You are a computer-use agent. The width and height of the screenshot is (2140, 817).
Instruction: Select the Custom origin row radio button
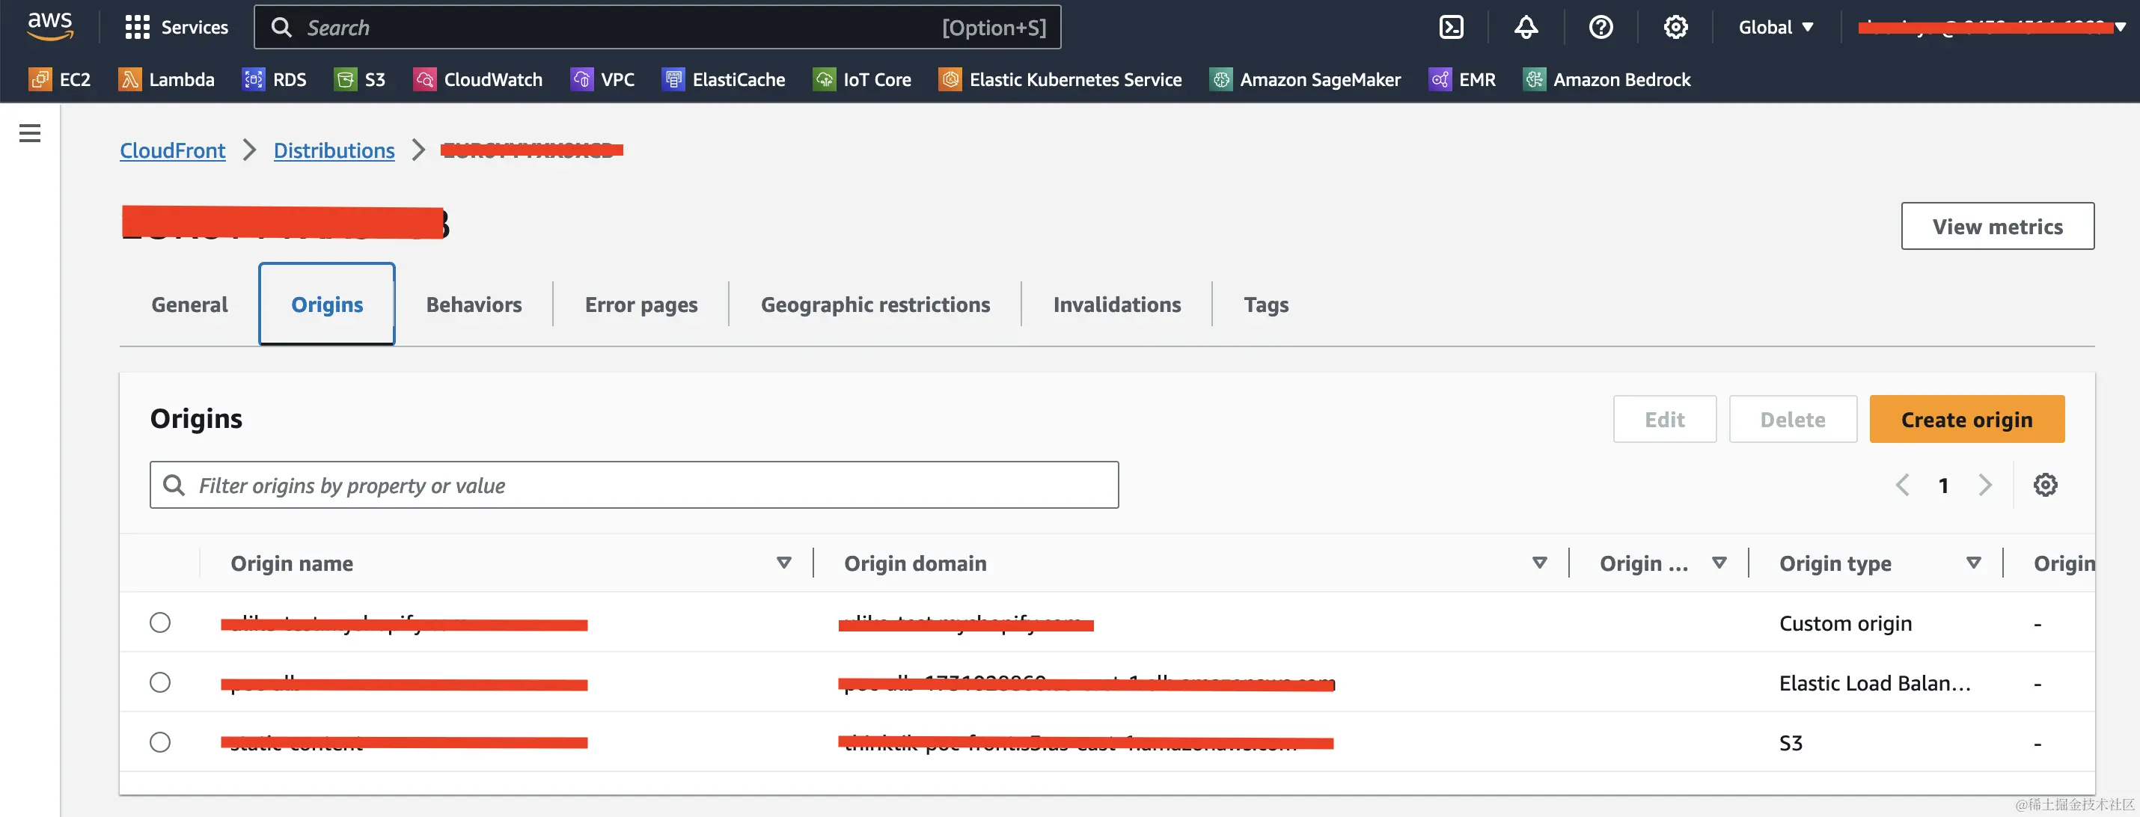[160, 622]
